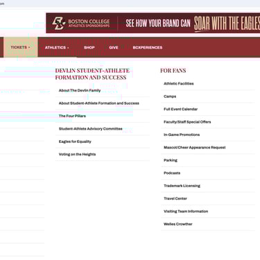260x260 pixels.
Task: Open the Camps link
Action: pyautogui.click(x=170, y=96)
